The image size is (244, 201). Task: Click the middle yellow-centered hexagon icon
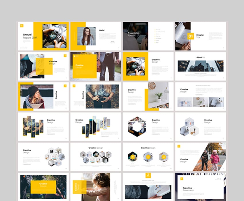coord(148,157)
